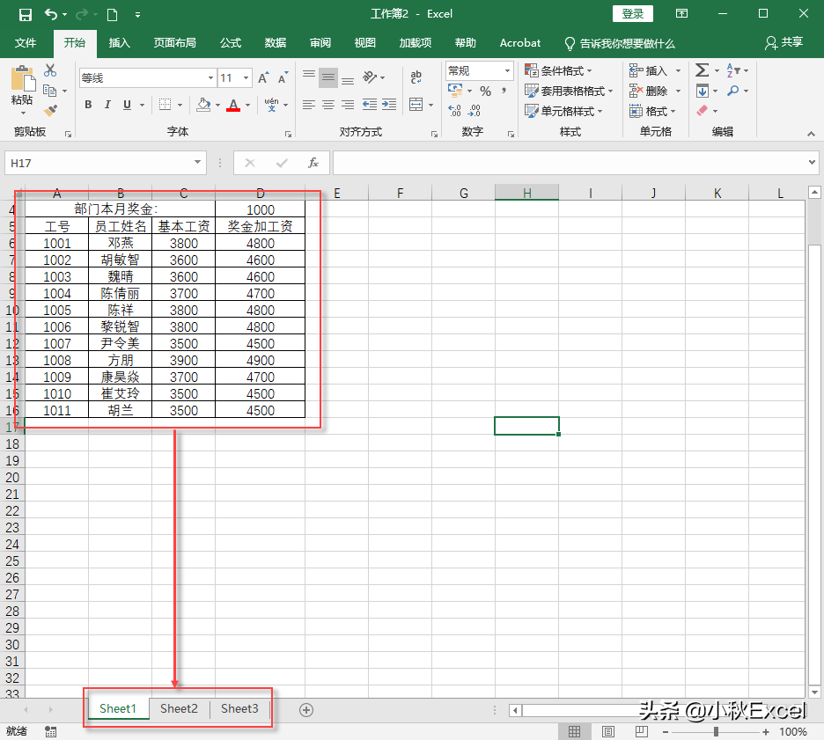
Task: Insert AutoSum with the sigma icon
Action: pyautogui.click(x=702, y=70)
